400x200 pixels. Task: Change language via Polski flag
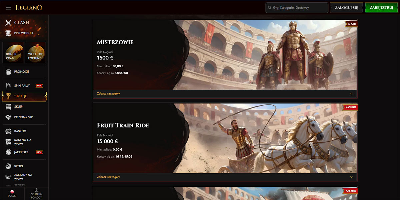pos(12,192)
